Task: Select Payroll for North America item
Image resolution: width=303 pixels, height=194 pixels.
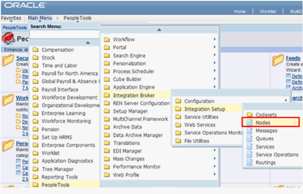Action: pos(70,73)
